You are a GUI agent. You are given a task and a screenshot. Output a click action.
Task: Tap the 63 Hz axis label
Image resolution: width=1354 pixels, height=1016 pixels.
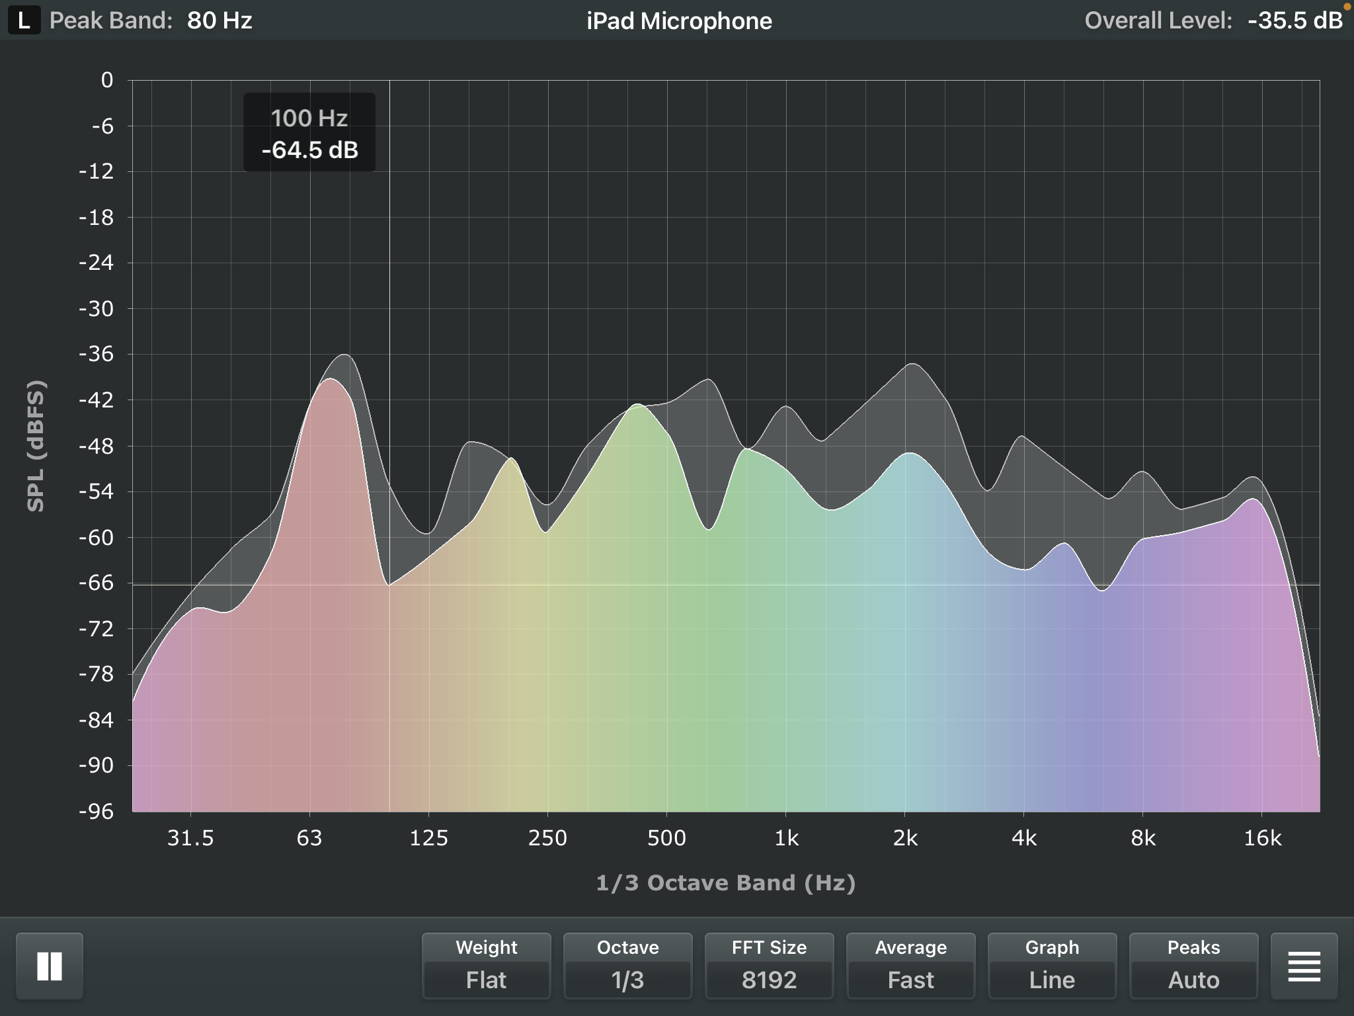pos(309,838)
